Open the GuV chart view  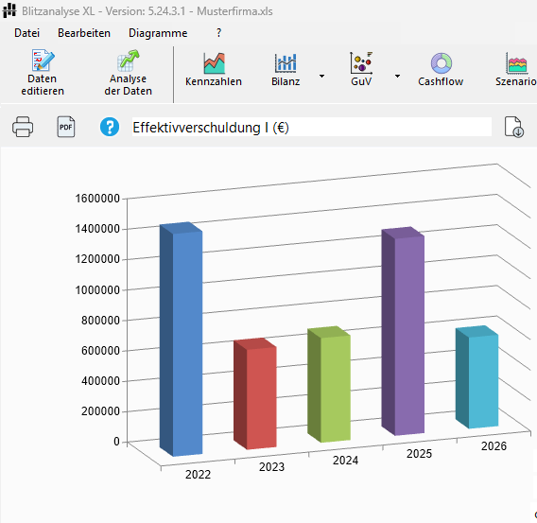coord(361,70)
